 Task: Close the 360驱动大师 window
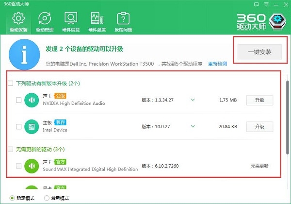(x=286, y=4)
